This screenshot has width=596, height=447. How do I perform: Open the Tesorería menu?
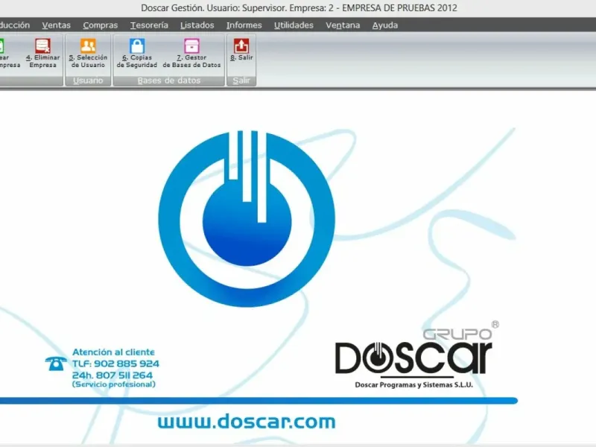[x=149, y=25]
